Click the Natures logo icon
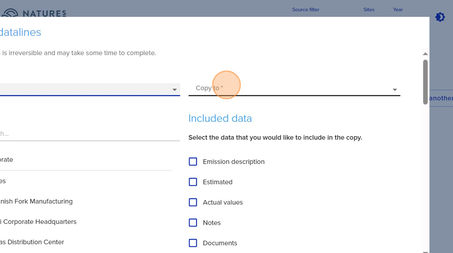Screen dimensions: 453x253 coord(10,13)
